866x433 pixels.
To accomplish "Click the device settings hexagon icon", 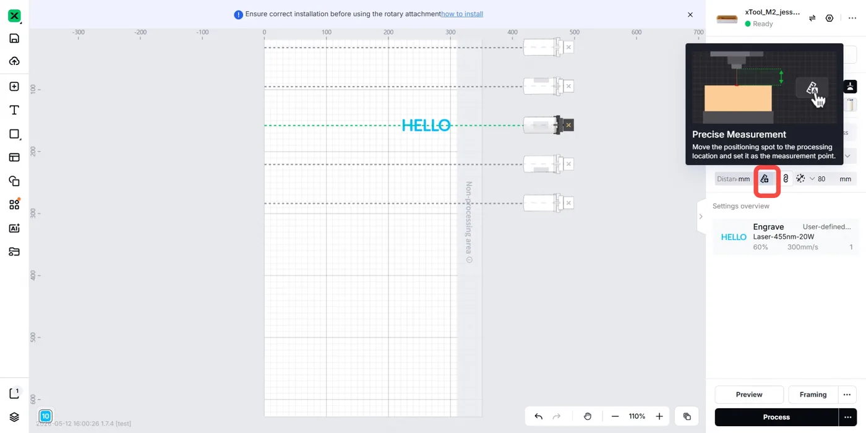I will pos(830,19).
